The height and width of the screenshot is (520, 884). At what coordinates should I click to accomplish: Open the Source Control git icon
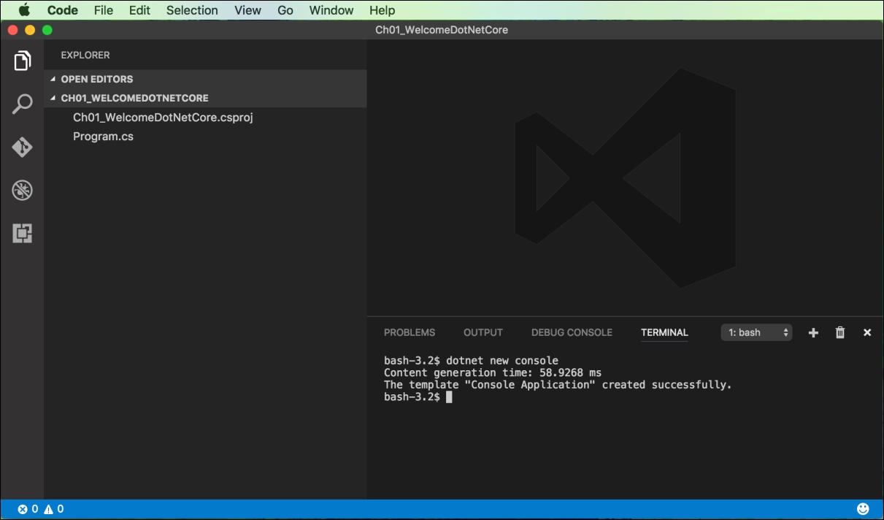click(23, 147)
